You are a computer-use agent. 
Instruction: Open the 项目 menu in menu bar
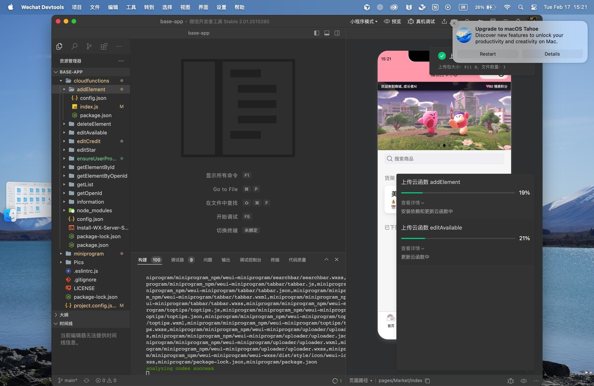pyautogui.click(x=77, y=7)
